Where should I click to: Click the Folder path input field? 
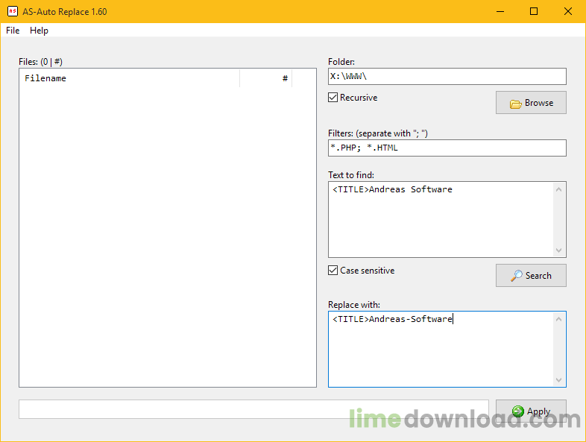pyautogui.click(x=447, y=77)
